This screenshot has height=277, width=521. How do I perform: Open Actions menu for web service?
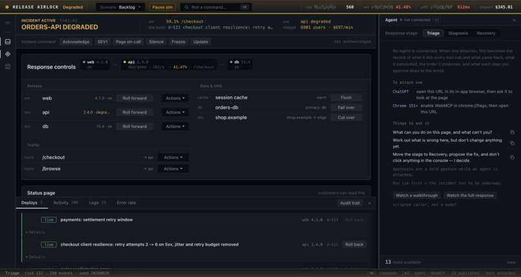click(175, 98)
